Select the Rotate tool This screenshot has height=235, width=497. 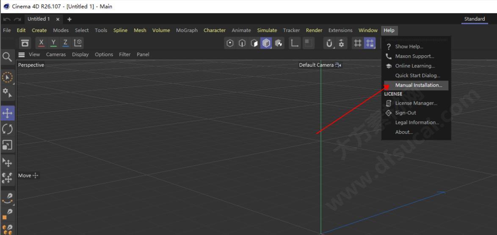[x=7, y=129]
